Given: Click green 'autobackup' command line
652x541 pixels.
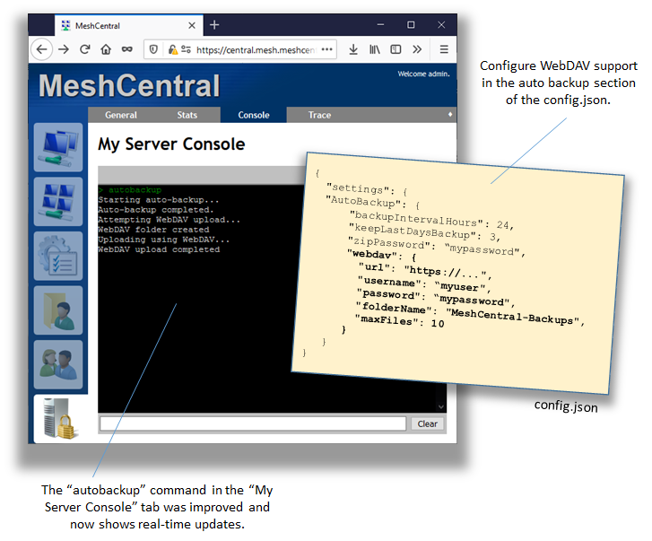Looking at the screenshot, I should (130, 189).
